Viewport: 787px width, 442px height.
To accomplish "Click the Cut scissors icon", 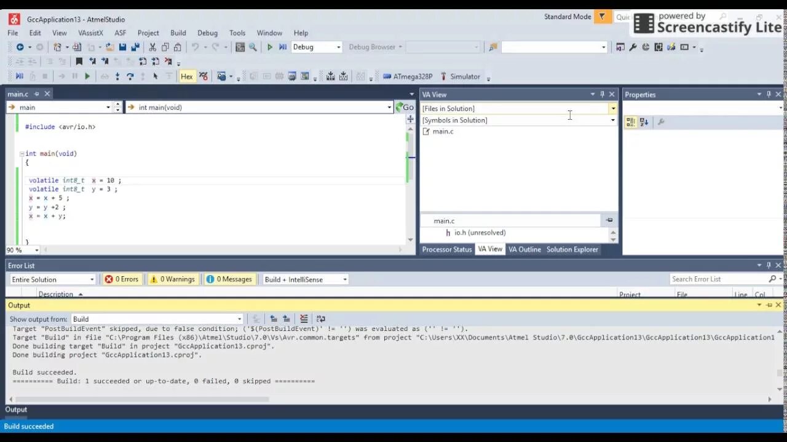I will tap(152, 47).
